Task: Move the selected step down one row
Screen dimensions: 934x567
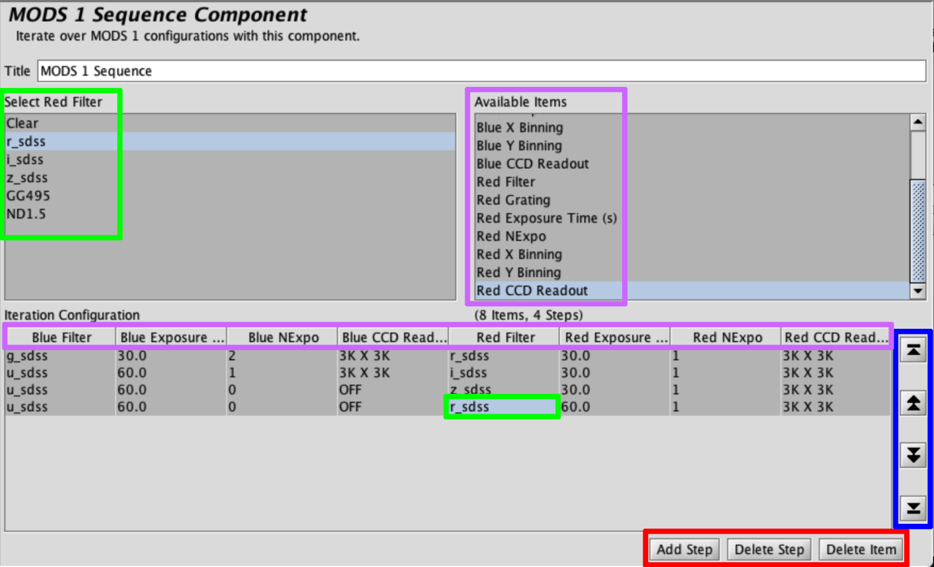Action: (913, 455)
